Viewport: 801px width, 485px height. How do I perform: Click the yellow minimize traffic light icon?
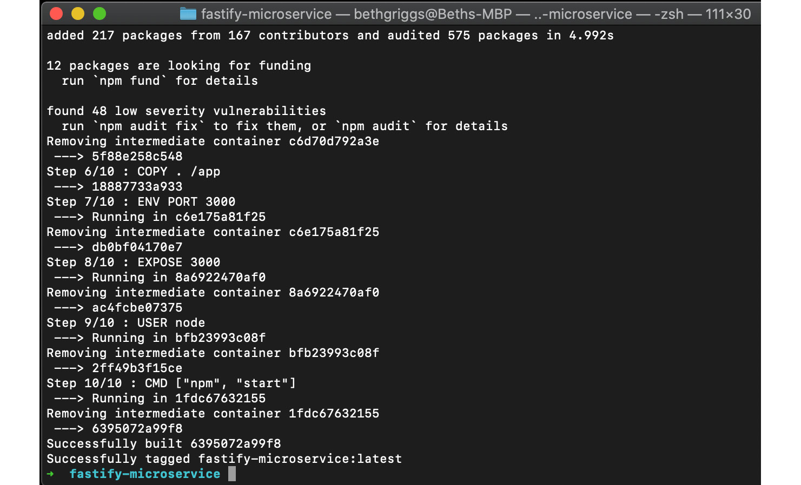77,14
